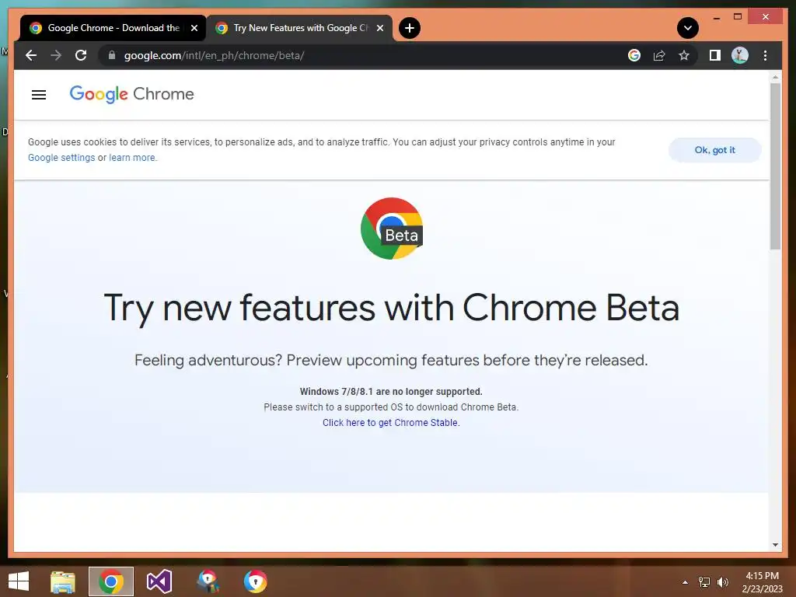Screen dimensions: 796x597
Task: Show hidden system tray icons
Action: pyautogui.click(x=685, y=582)
